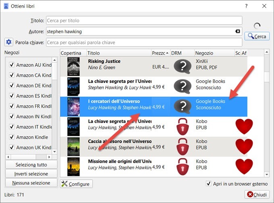
Task: Click the red heart in the Caccia al tesoro row
Action: [x=244, y=146]
